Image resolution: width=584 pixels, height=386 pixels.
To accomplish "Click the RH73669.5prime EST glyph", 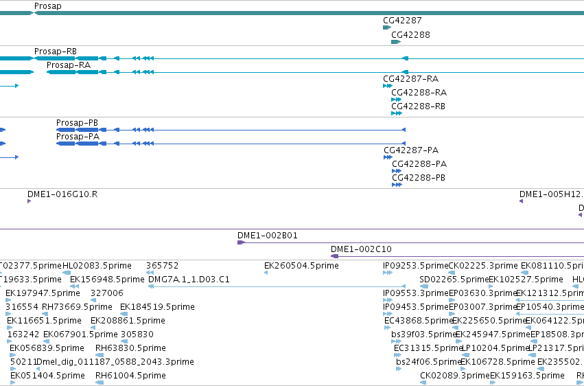I will click(45, 314).
